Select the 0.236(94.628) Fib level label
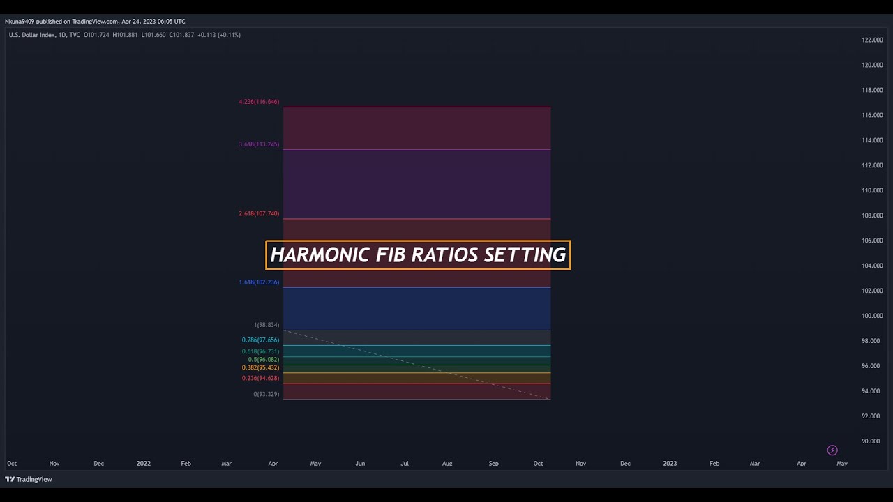Image resolution: width=893 pixels, height=502 pixels. (260, 378)
